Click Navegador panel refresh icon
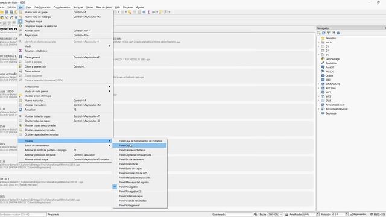The height and width of the screenshot is (217, 386). 324,33
